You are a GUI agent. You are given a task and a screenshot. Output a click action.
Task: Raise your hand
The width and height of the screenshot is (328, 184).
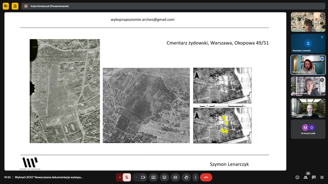[x=186, y=177]
